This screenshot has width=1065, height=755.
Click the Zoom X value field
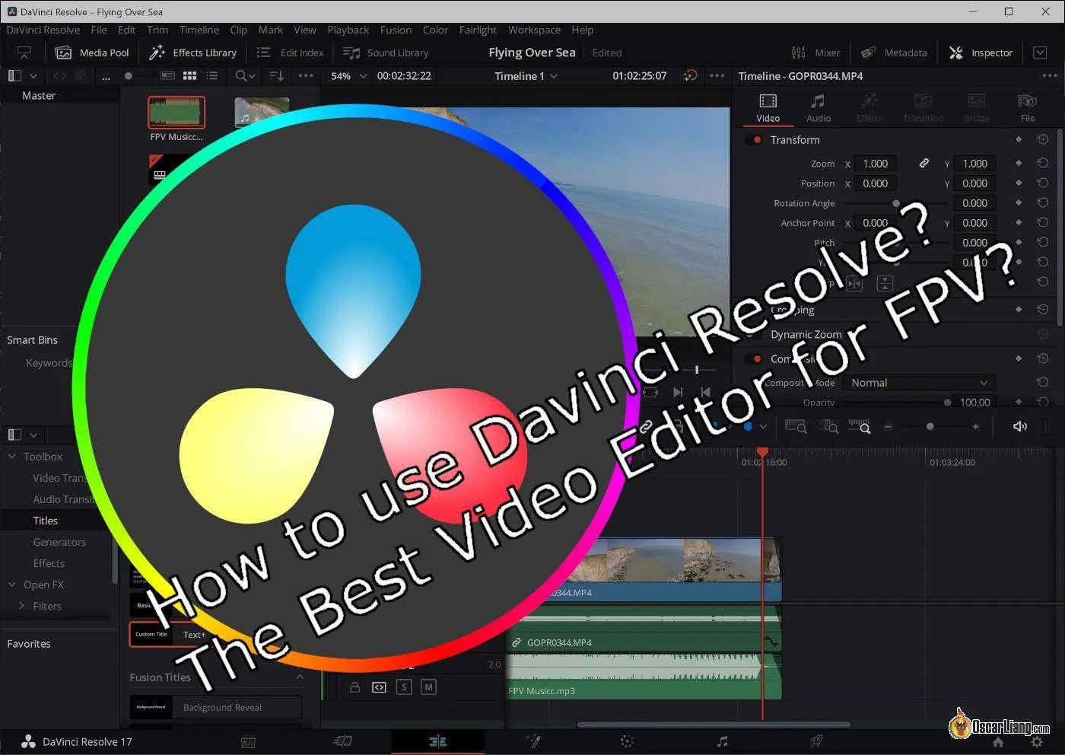click(x=875, y=164)
